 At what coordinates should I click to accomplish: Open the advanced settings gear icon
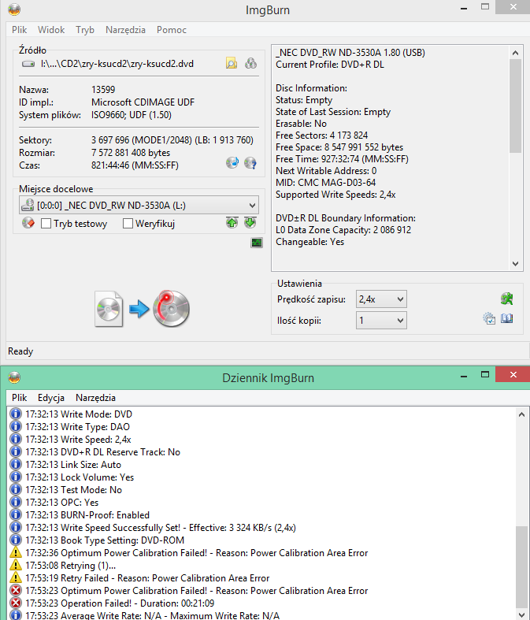coord(489,318)
